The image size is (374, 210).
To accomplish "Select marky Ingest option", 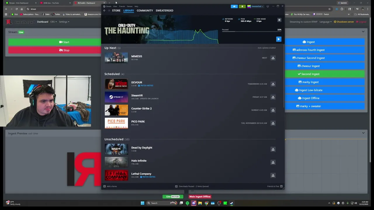I will click(x=324, y=82).
